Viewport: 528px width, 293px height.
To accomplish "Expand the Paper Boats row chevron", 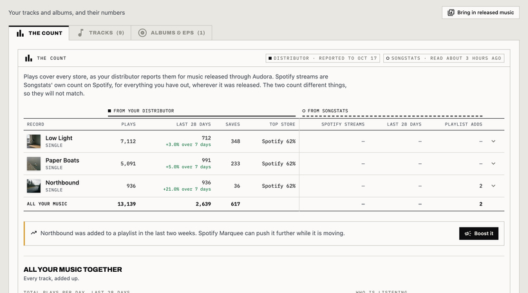I will 493,164.
